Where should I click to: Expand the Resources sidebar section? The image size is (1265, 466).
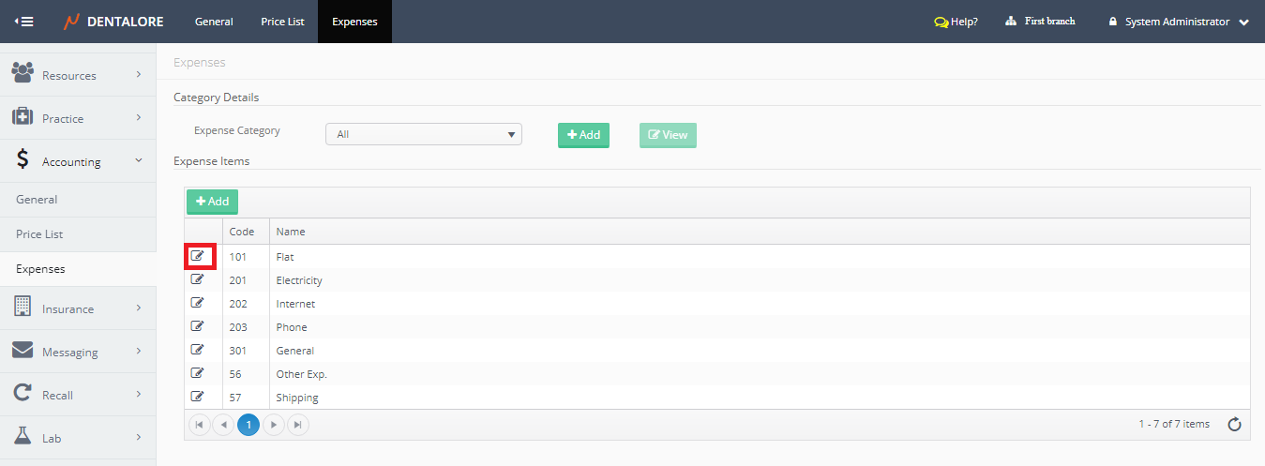78,75
